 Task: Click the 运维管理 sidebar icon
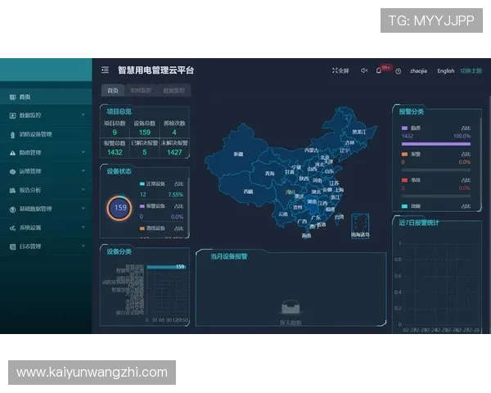(12, 172)
